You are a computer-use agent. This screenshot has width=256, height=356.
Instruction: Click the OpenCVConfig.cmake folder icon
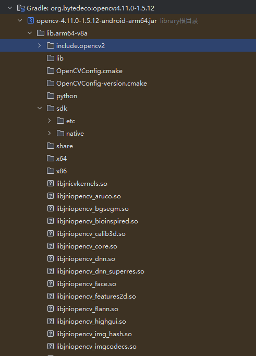coord(51,70)
